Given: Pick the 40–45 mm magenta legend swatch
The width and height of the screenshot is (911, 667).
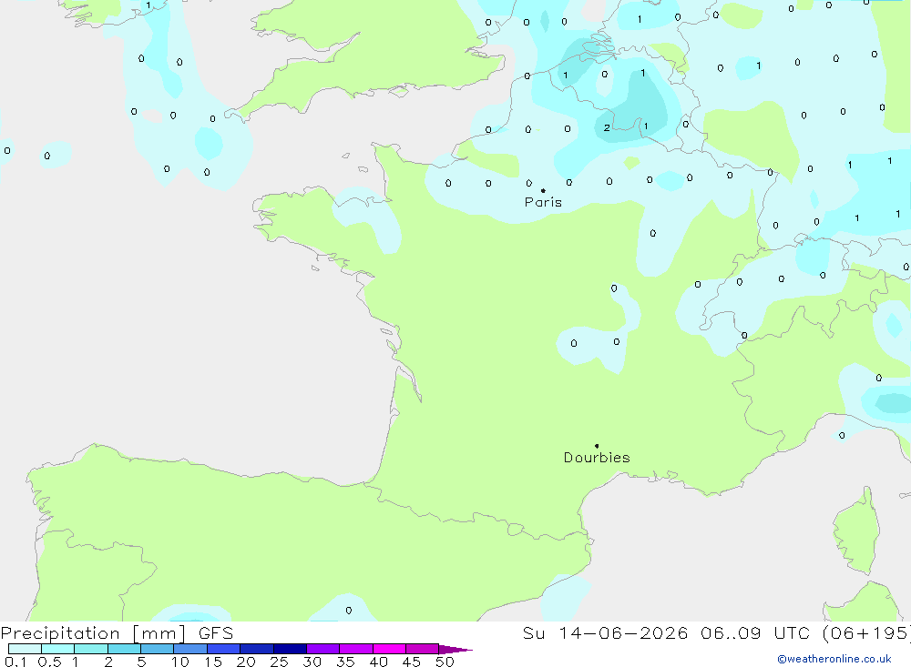Looking at the screenshot, I should pos(389,649).
